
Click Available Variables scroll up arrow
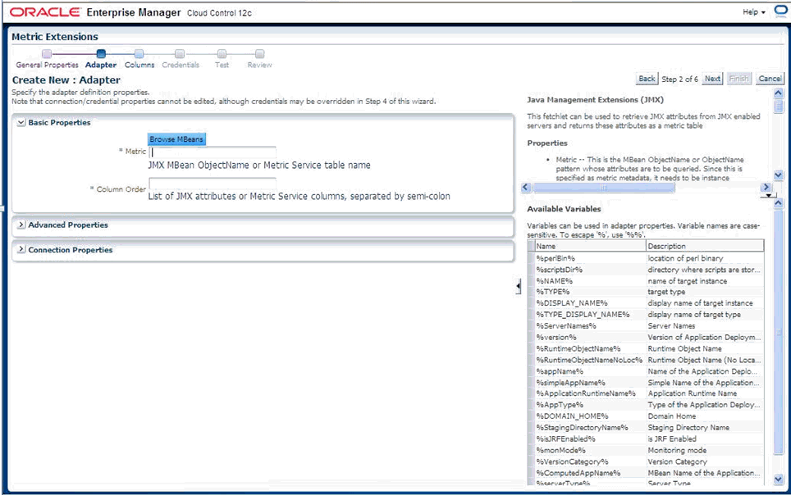click(779, 203)
